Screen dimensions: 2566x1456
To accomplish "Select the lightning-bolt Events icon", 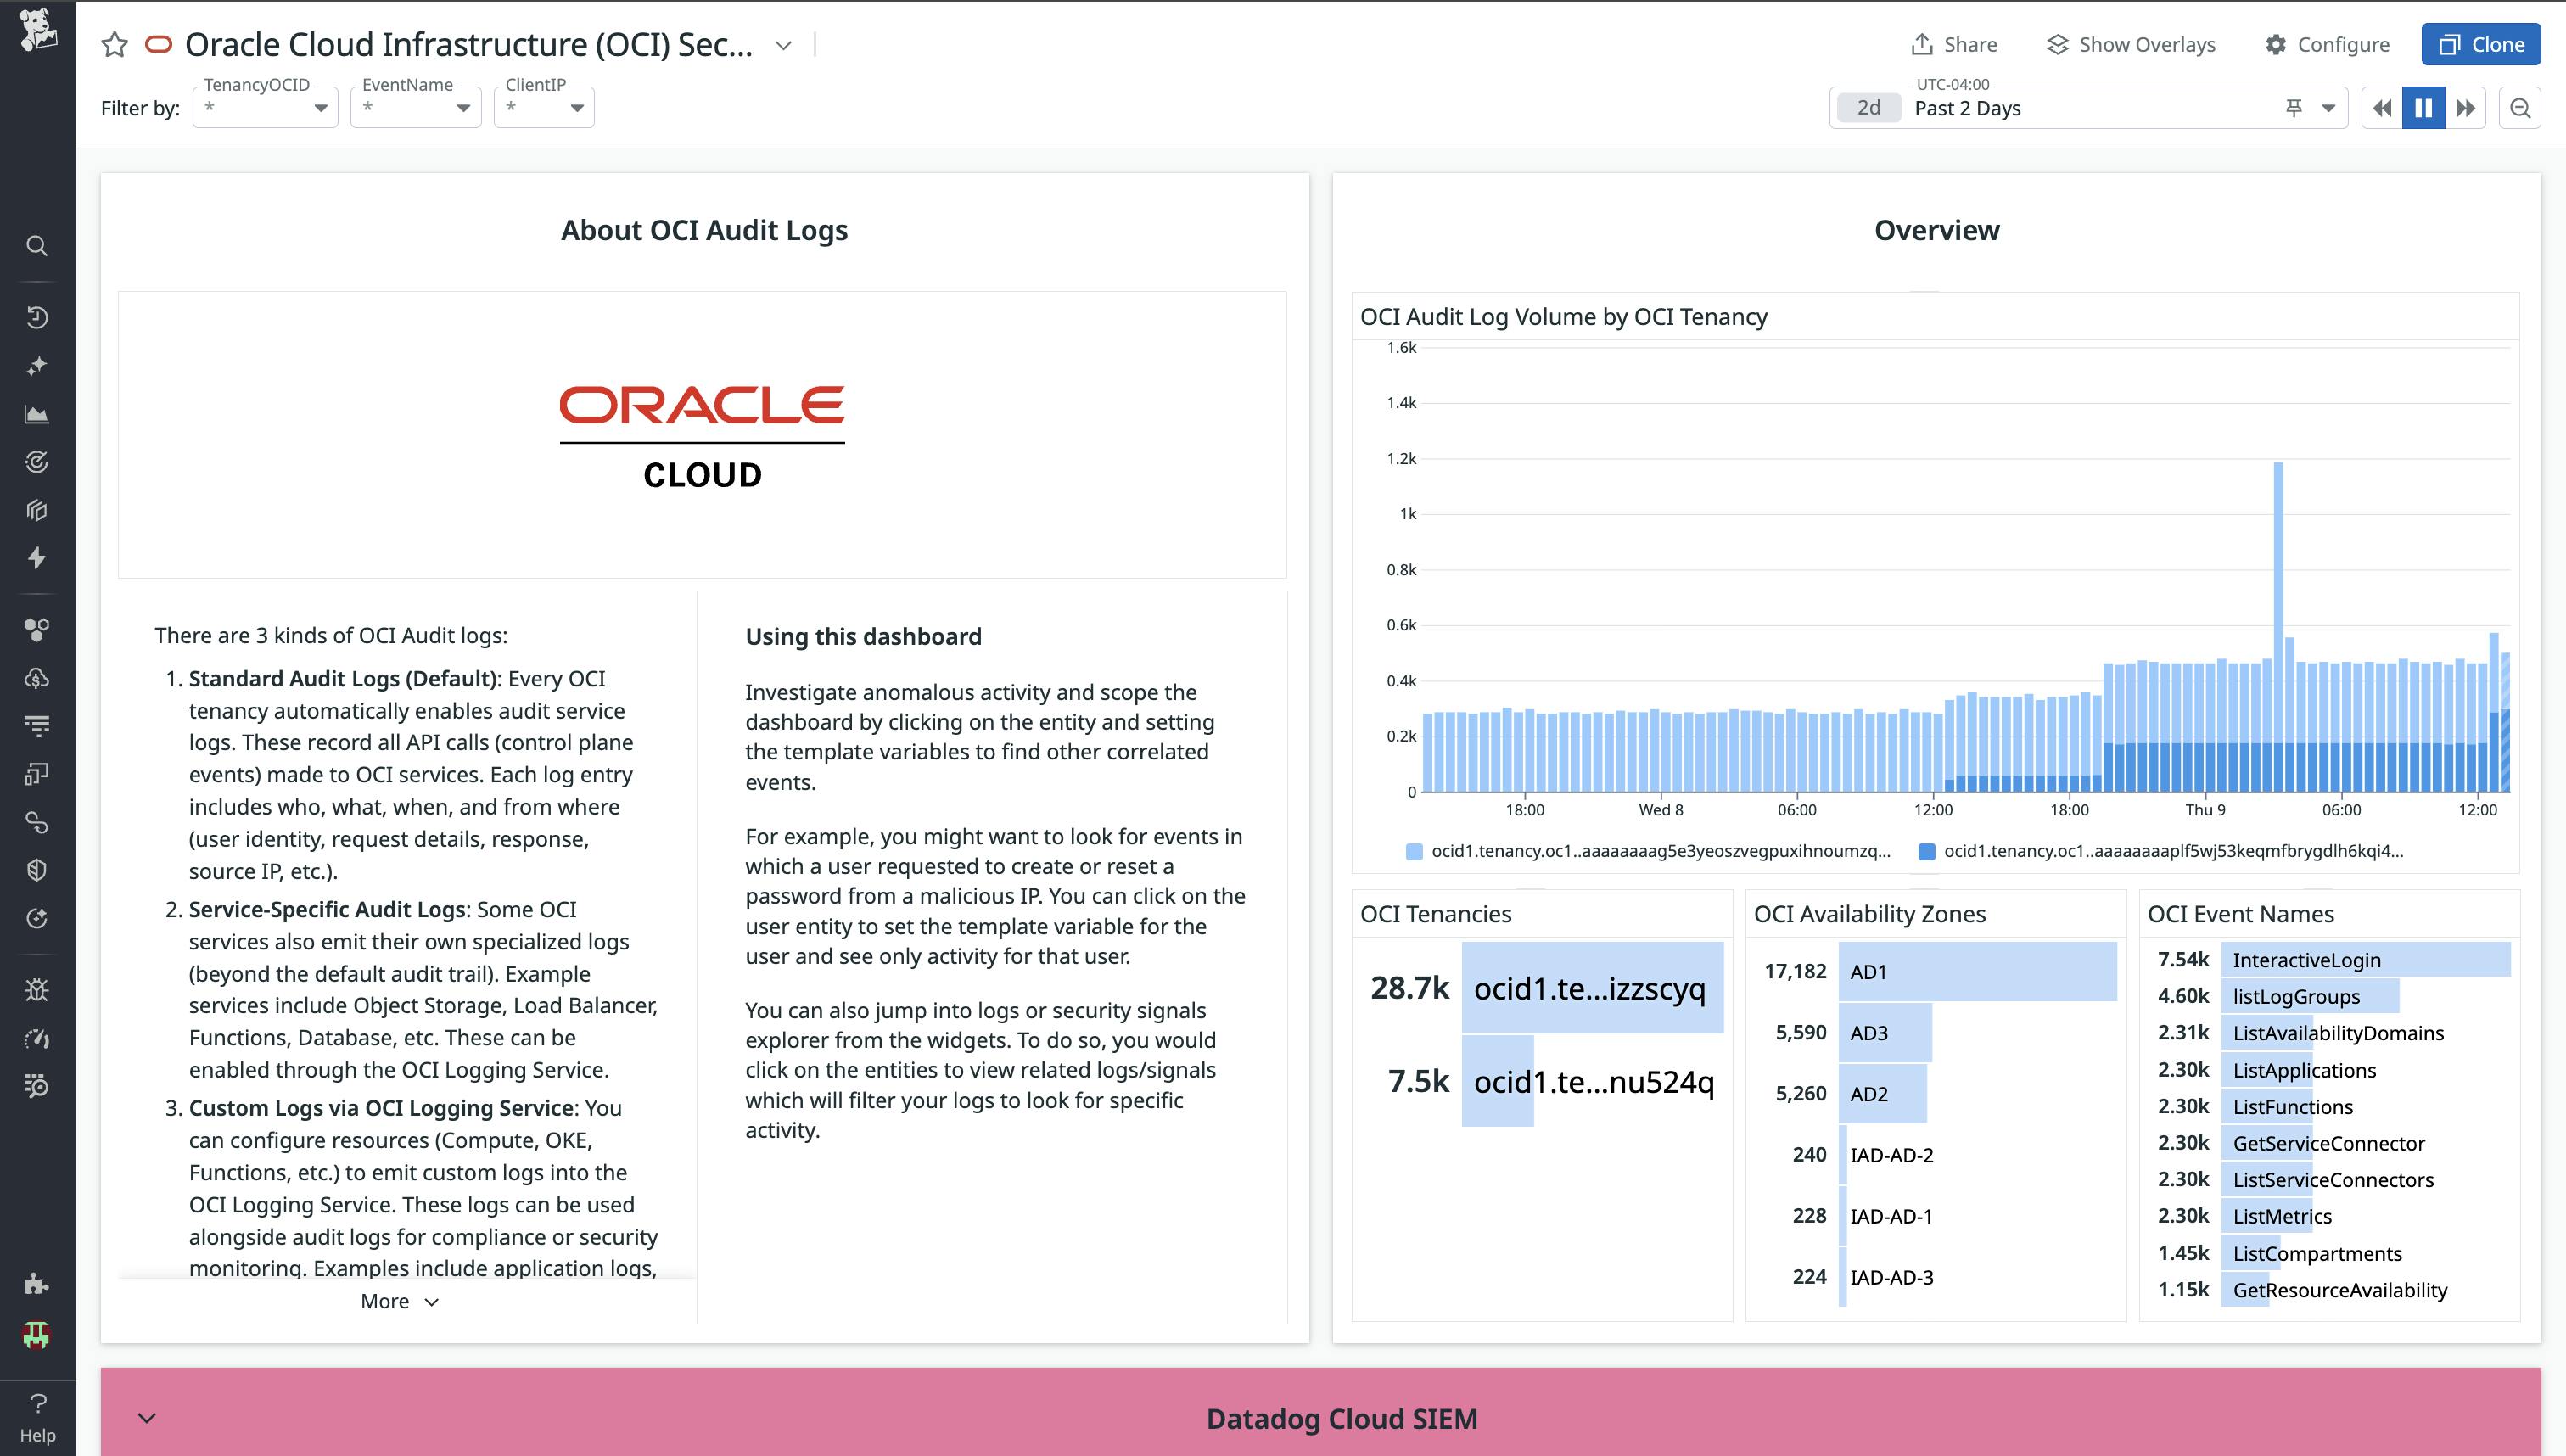I will [x=37, y=558].
